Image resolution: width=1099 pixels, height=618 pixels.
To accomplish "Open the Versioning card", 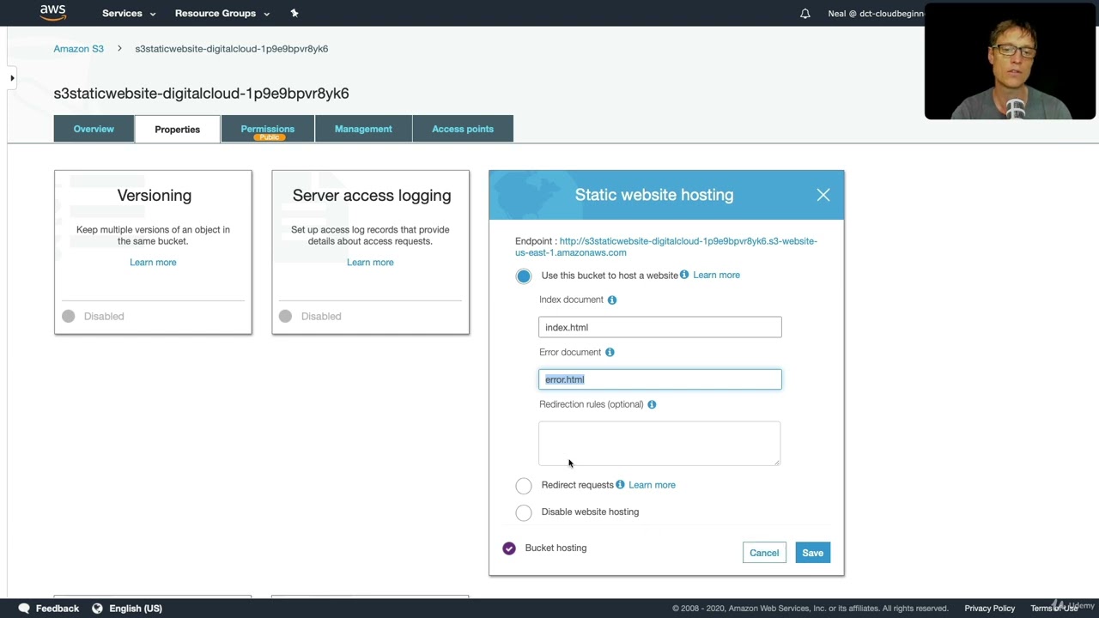I will click(x=153, y=252).
